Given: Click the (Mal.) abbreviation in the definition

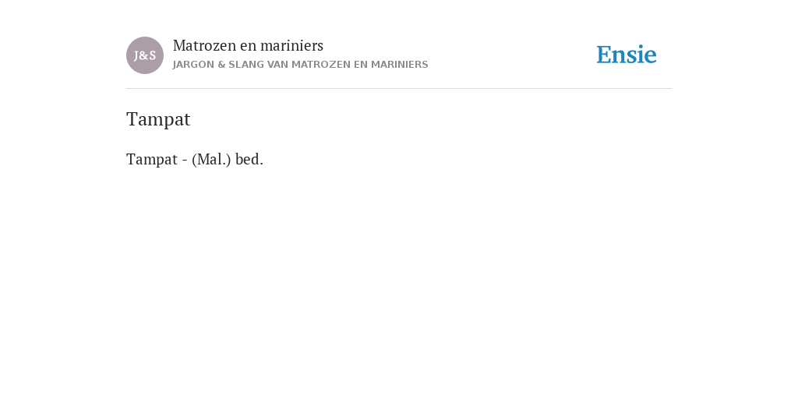Looking at the screenshot, I should coord(211,160).
